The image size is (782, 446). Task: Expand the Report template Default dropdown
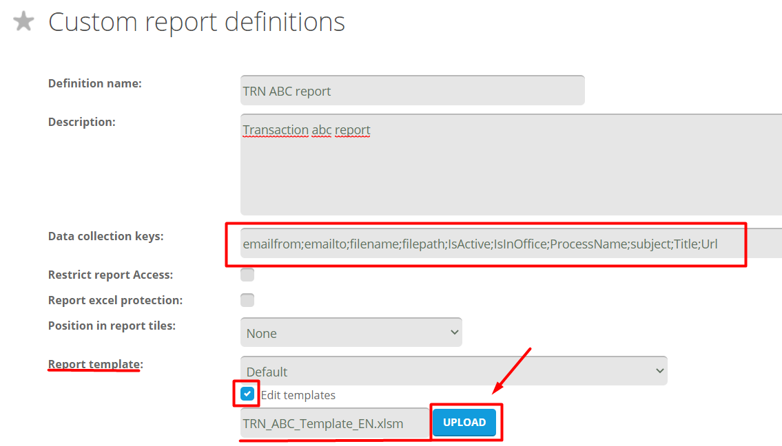453,371
